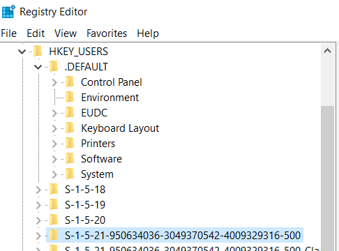This screenshot has width=339, height=251.
Task: Click the S-1-5-19 folder icon
Action: 54,204
